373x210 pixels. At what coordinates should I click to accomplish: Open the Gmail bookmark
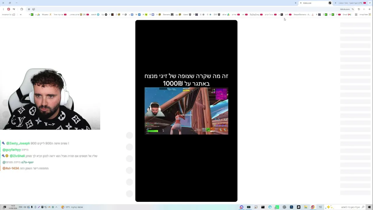[346, 15]
